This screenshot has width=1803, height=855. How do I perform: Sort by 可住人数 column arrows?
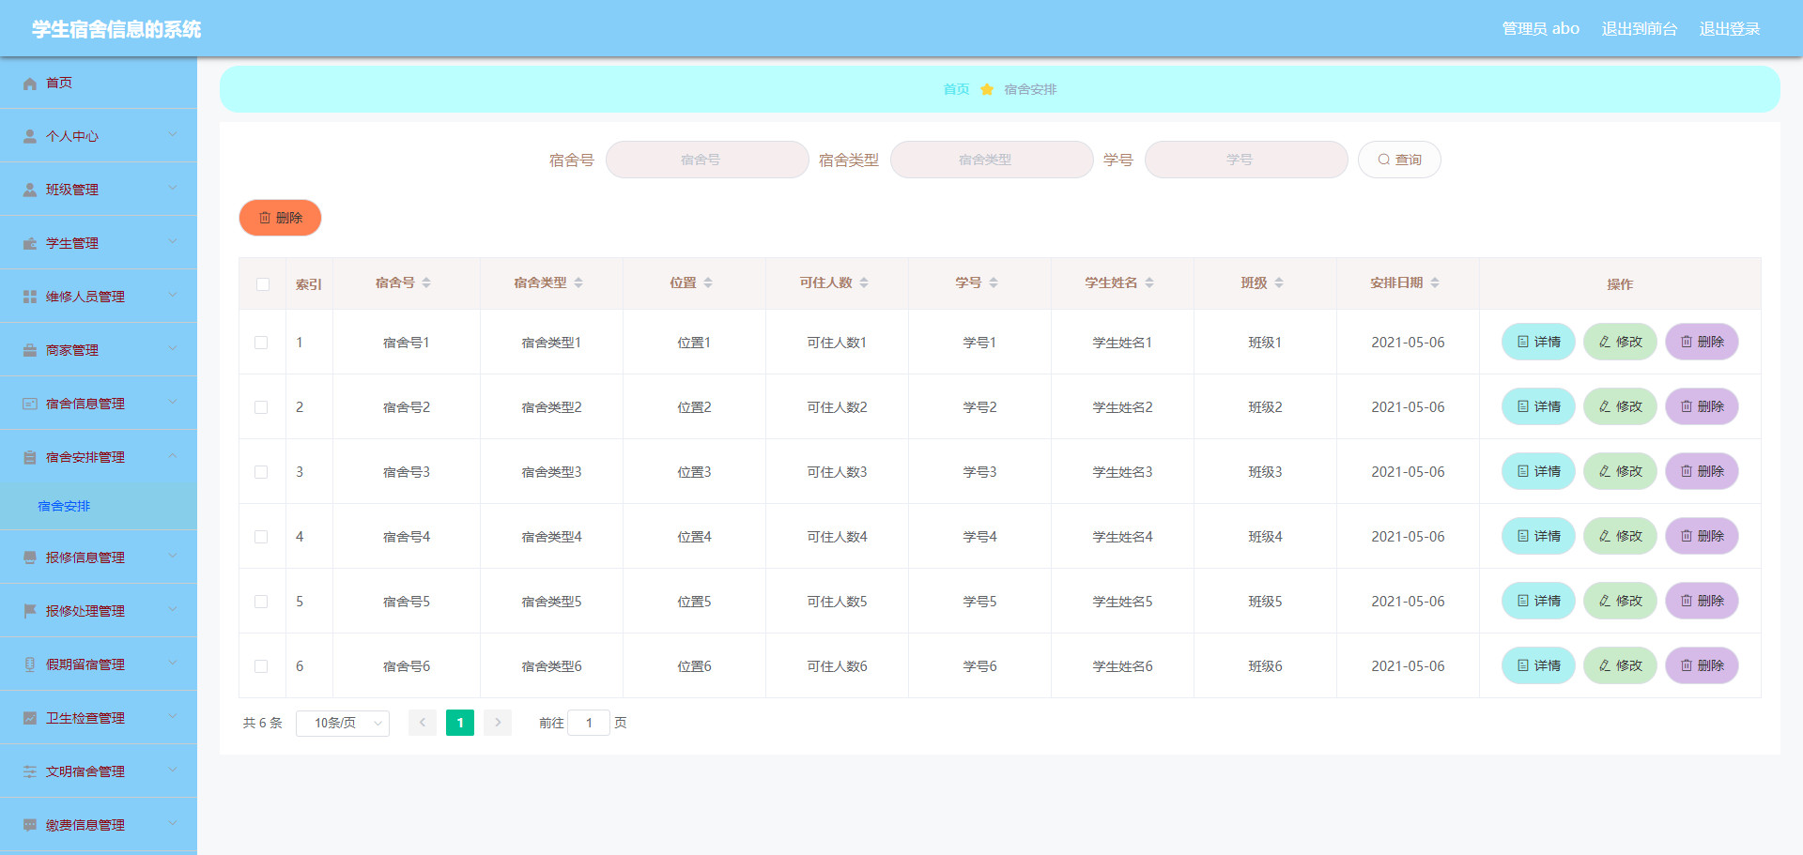coord(864,282)
